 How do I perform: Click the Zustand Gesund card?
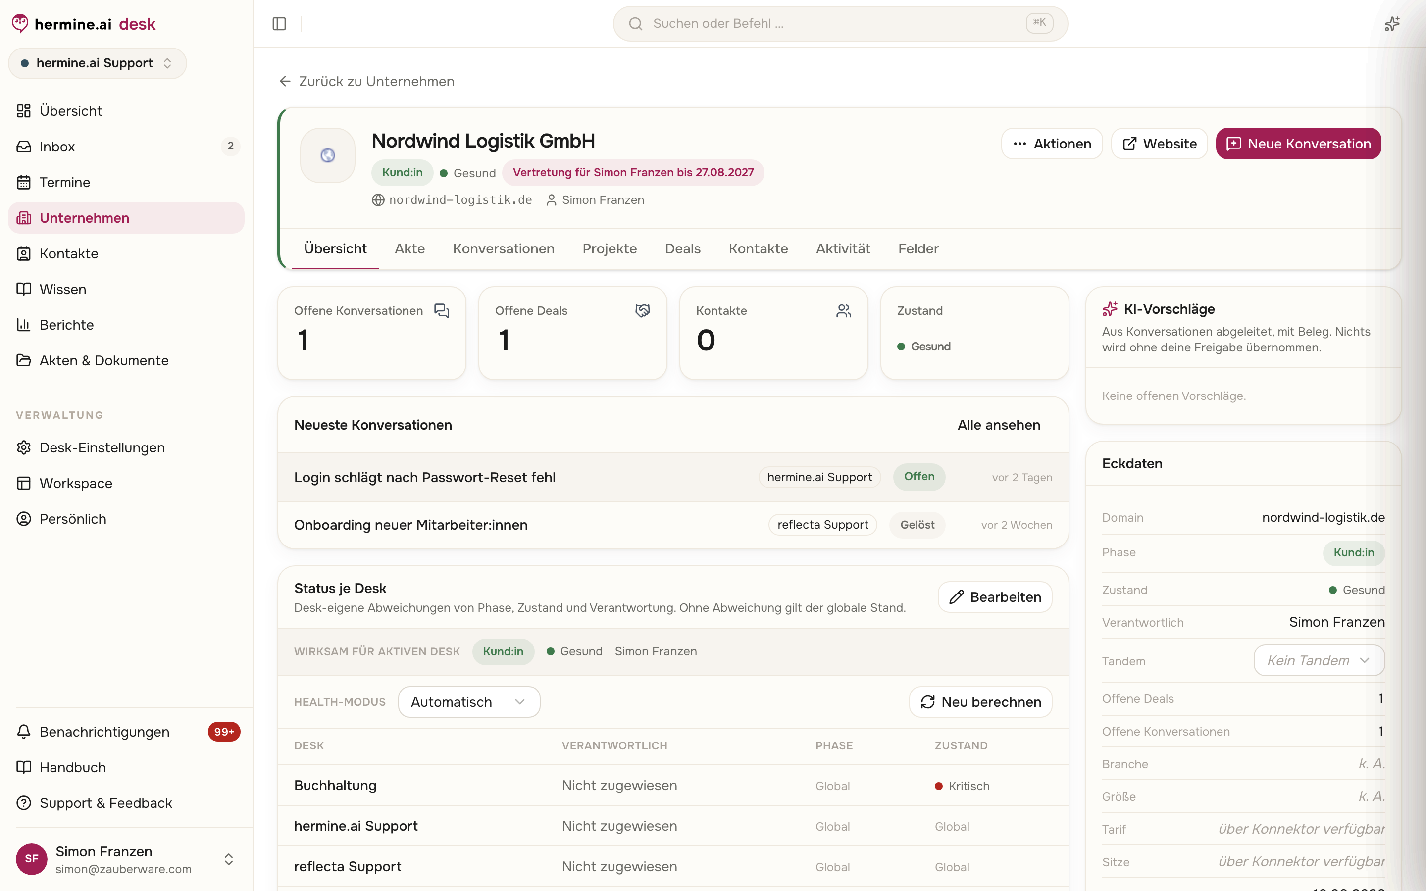coord(974,333)
